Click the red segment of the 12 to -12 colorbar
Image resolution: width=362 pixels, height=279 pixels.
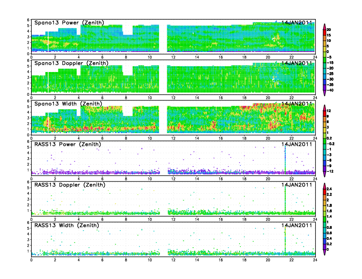click(325, 114)
